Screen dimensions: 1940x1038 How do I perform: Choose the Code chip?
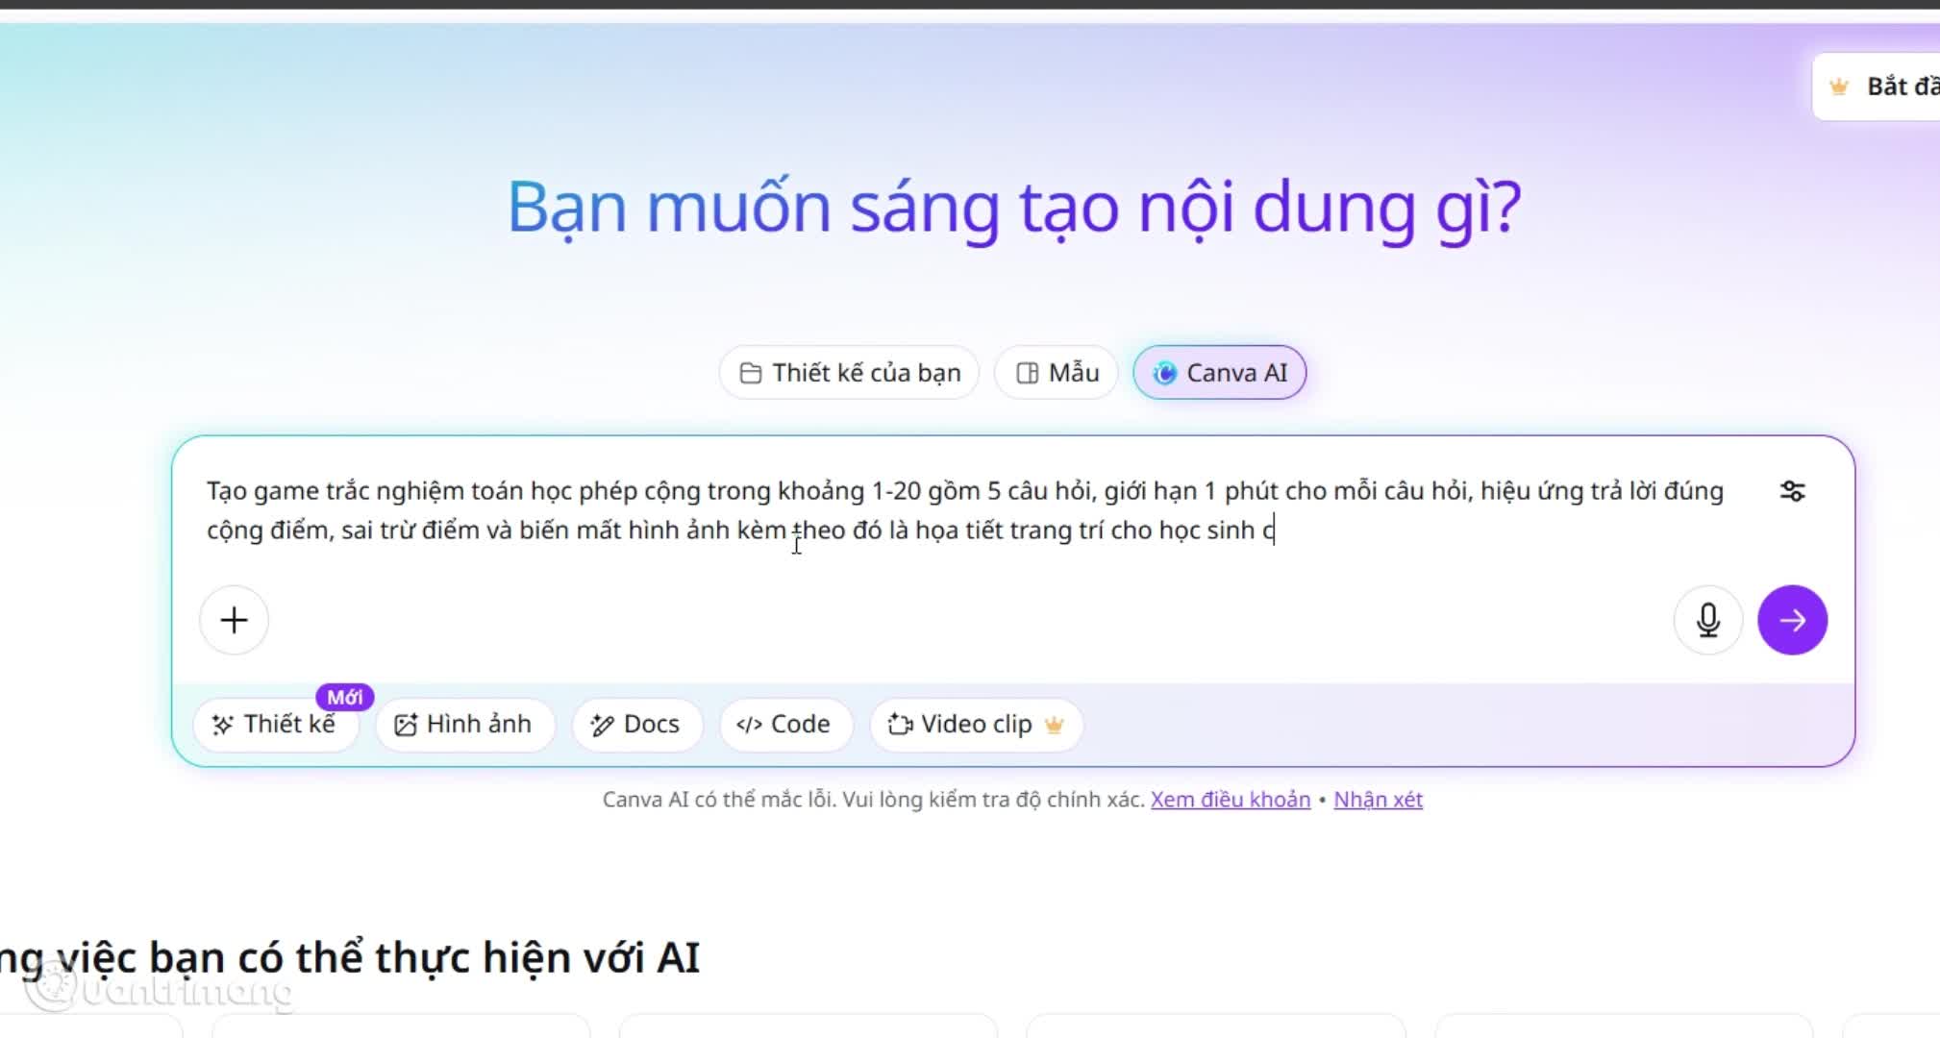(784, 724)
